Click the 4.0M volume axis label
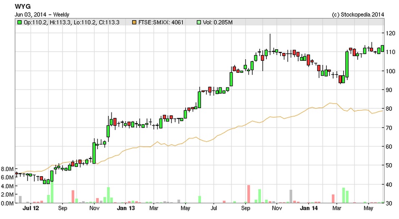The image size is (399, 219). tap(8, 186)
